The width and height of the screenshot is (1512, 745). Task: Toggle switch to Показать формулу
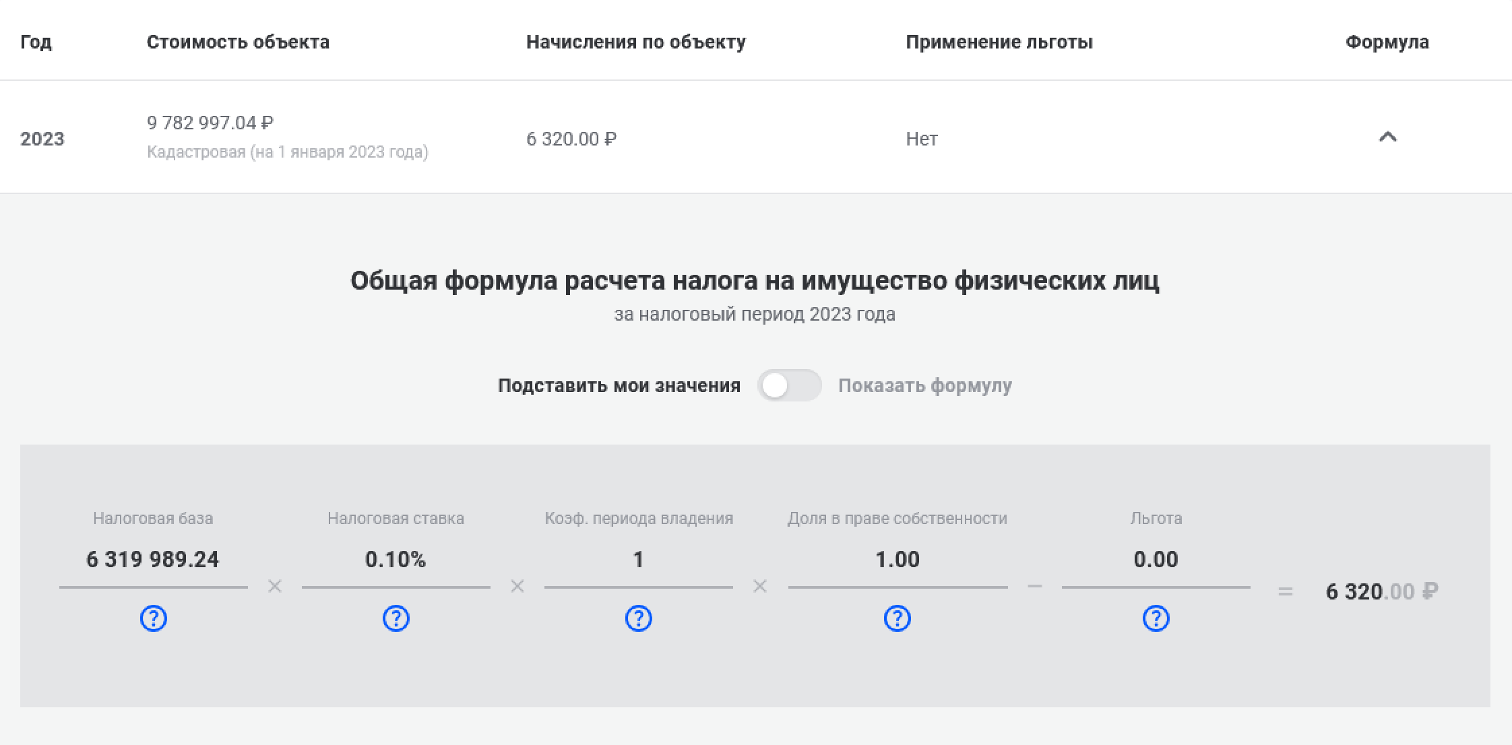point(789,385)
